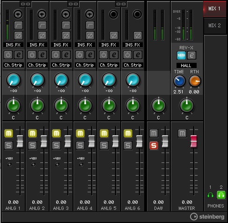Open Ch.Strip effect type selector on ANLG 2
This screenshot has width=228, height=223.
click(37, 65)
